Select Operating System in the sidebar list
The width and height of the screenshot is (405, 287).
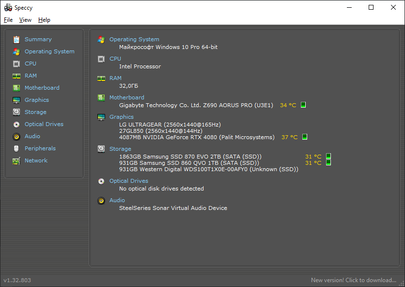(49, 51)
